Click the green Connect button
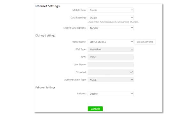 [x=95, y=109]
